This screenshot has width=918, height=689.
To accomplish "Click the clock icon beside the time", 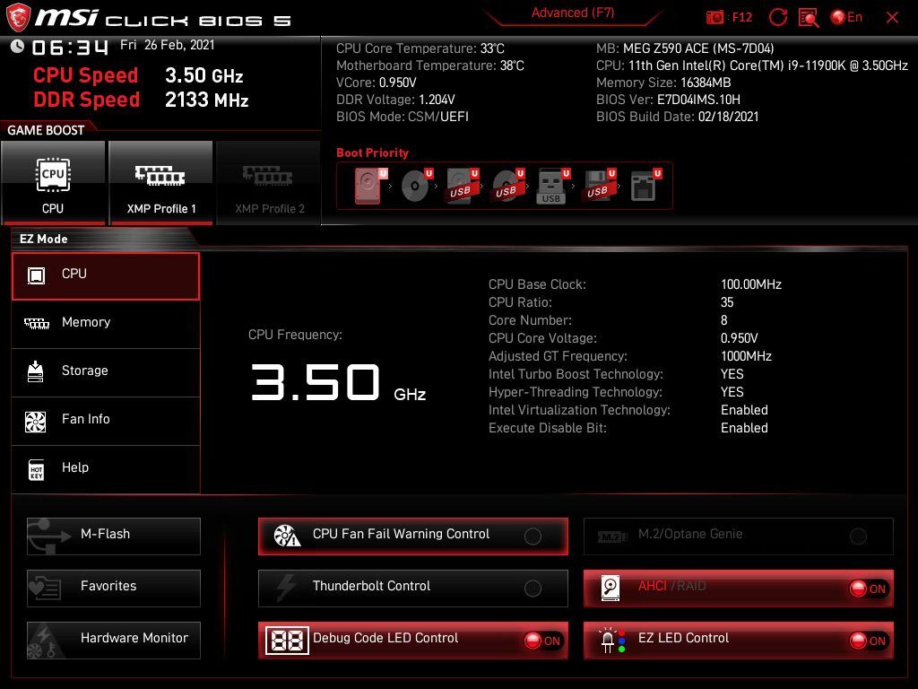I will (17, 47).
